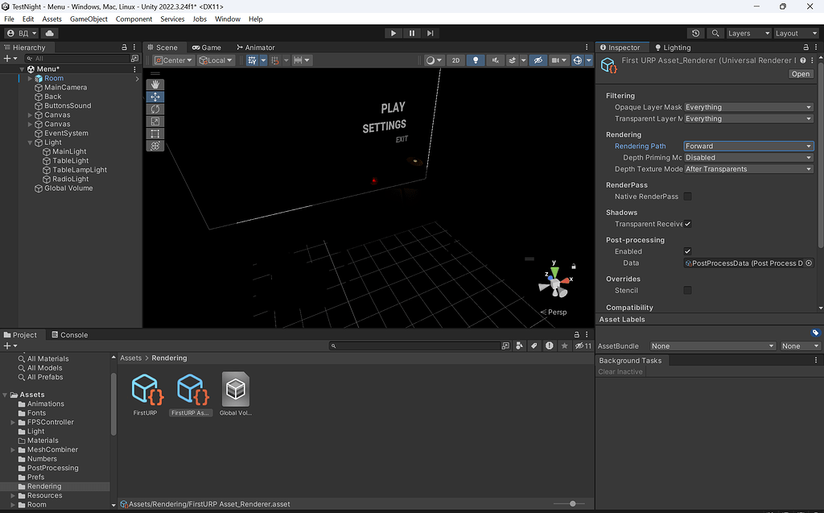Select the Hand tool in Scene toolbar

pos(154,84)
